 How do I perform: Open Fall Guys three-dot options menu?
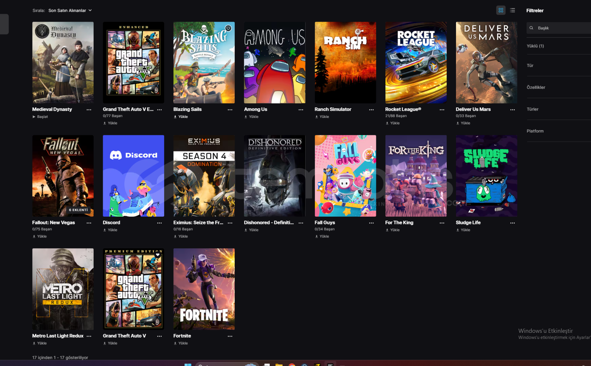click(x=371, y=223)
